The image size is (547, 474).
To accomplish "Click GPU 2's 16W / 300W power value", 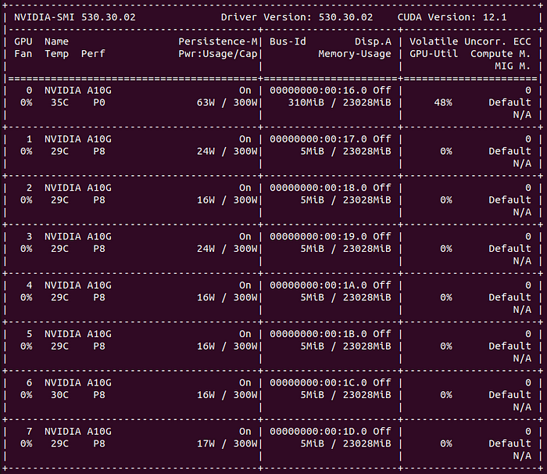I will coord(227,200).
